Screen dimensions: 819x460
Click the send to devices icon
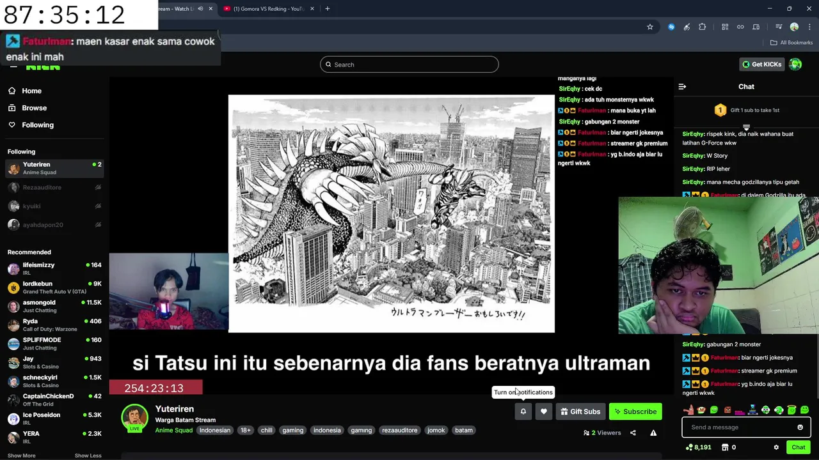pyautogui.click(x=756, y=27)
